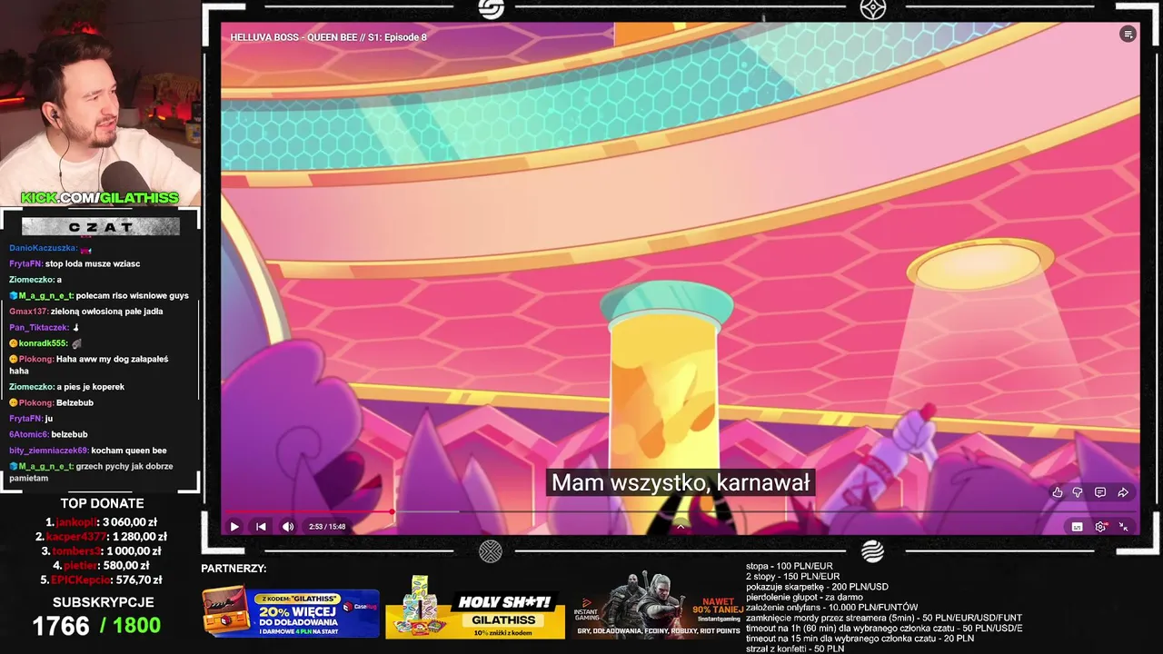The width and height of the screenshot is (1163, 654).
Task: Select konradk555 username in chat
Action: point(44,343)
